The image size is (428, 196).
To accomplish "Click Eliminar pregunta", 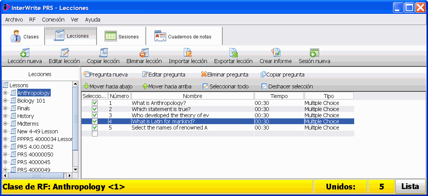I will (224, 75).
